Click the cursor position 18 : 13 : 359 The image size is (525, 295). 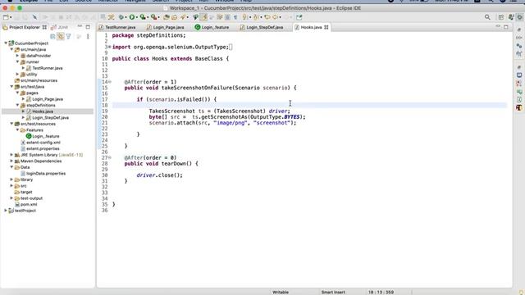[x=381, y=292]
